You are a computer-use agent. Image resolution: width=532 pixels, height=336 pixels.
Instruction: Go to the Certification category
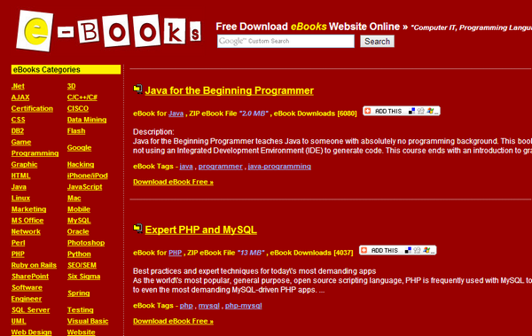click(x=32, y=109)
